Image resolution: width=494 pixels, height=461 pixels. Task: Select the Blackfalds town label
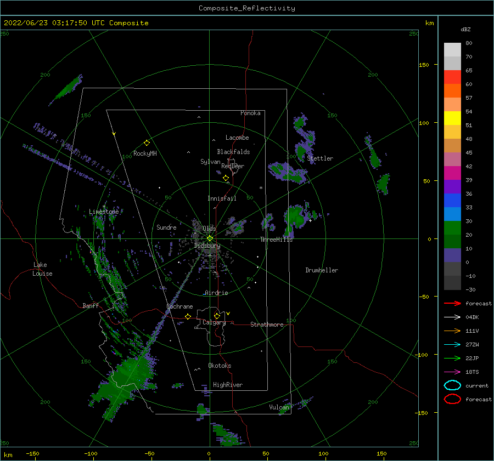[233, 152]
